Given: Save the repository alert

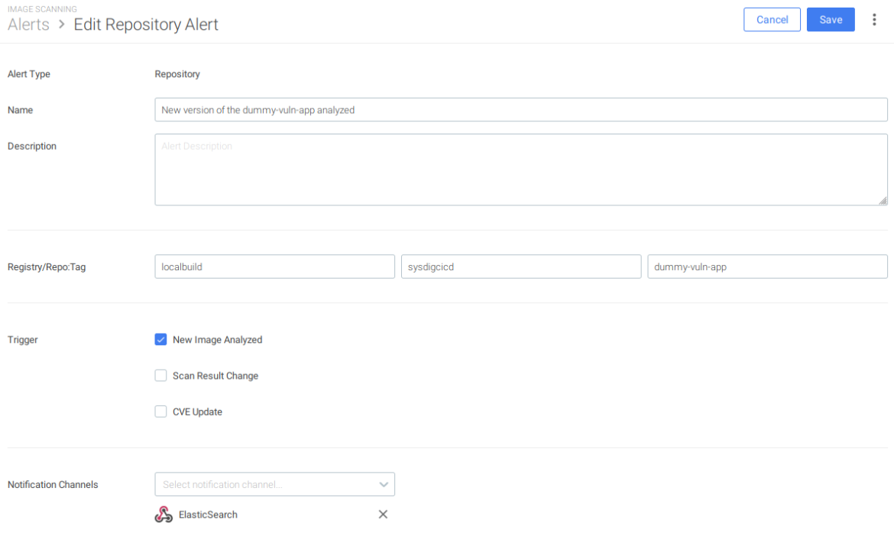Looking at the screenshot, I should point(831,19).
